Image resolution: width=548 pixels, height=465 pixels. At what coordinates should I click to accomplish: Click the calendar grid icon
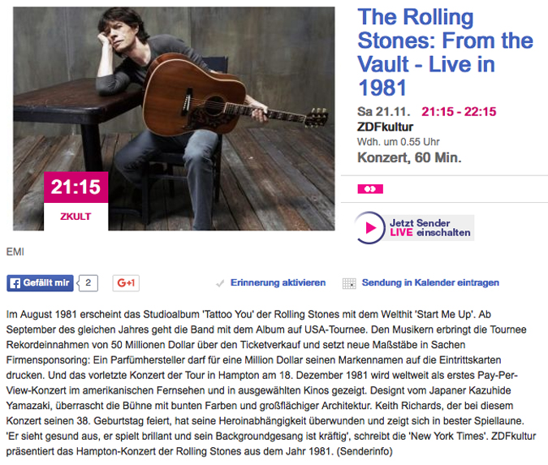(x=349, y=283)
